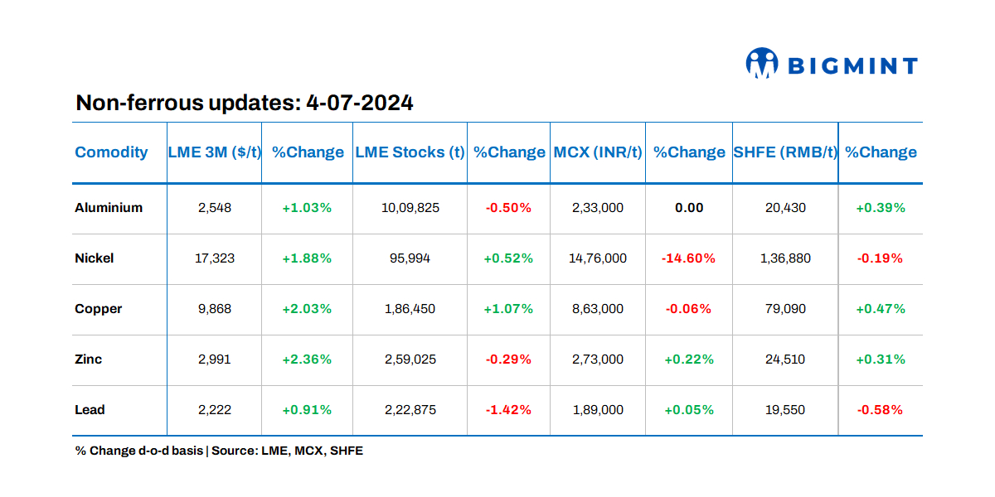Screen dimensions: 995x497
Task: Select the Lead row label
Action: [x=90, y=410]
